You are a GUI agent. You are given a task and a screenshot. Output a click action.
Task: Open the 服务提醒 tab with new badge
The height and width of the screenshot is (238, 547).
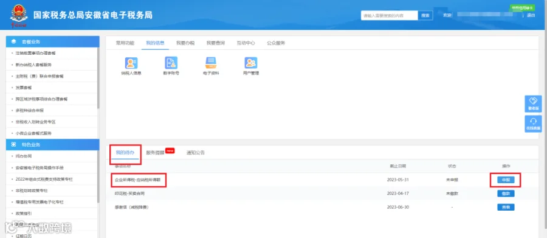point(155,153)
